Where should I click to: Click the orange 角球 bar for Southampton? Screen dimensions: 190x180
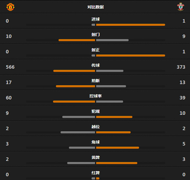pos(118,148)
